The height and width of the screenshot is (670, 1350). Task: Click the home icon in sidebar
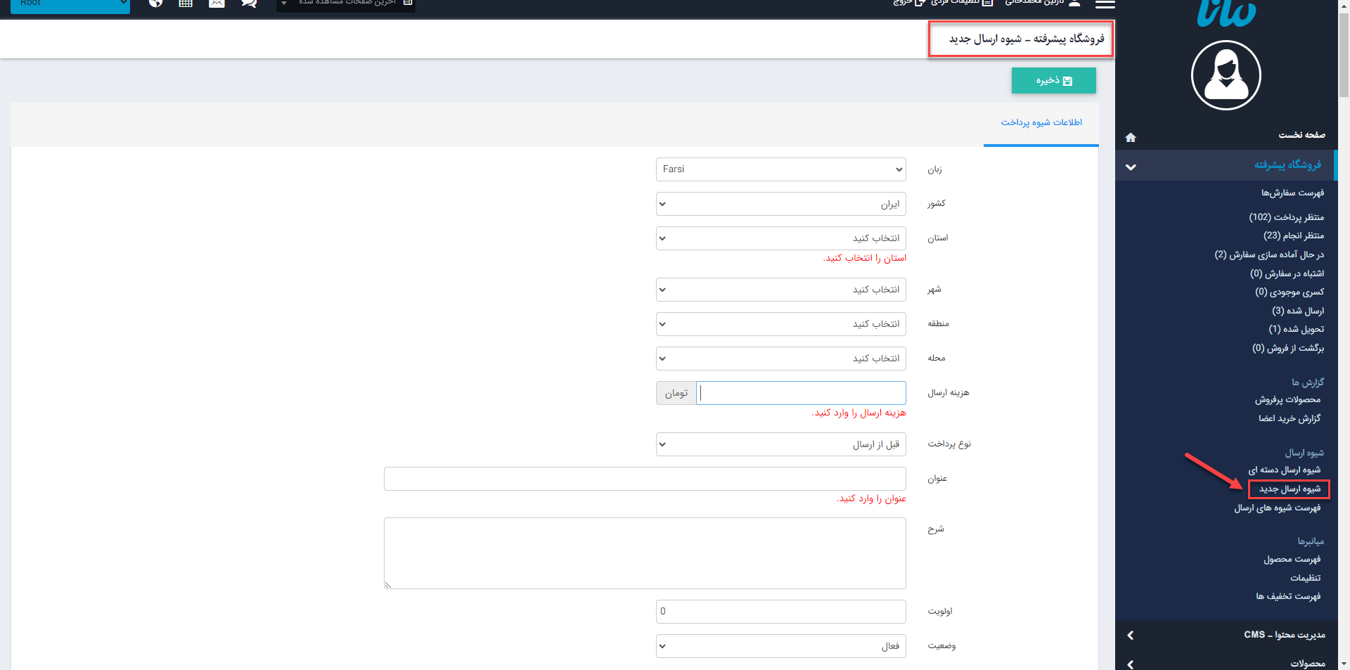click(1131, 137)
